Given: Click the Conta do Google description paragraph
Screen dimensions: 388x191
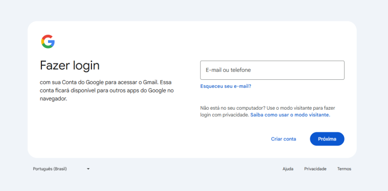Looking at the screenshot, I should [x=107, y=90].
